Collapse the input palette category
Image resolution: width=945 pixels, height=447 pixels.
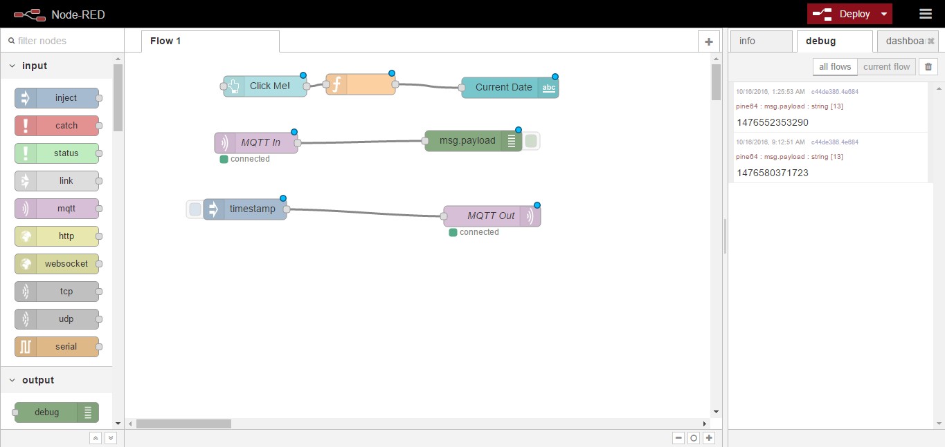[12, 66]
